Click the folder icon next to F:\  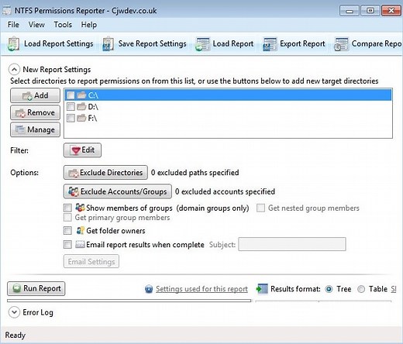coord(81,118)
